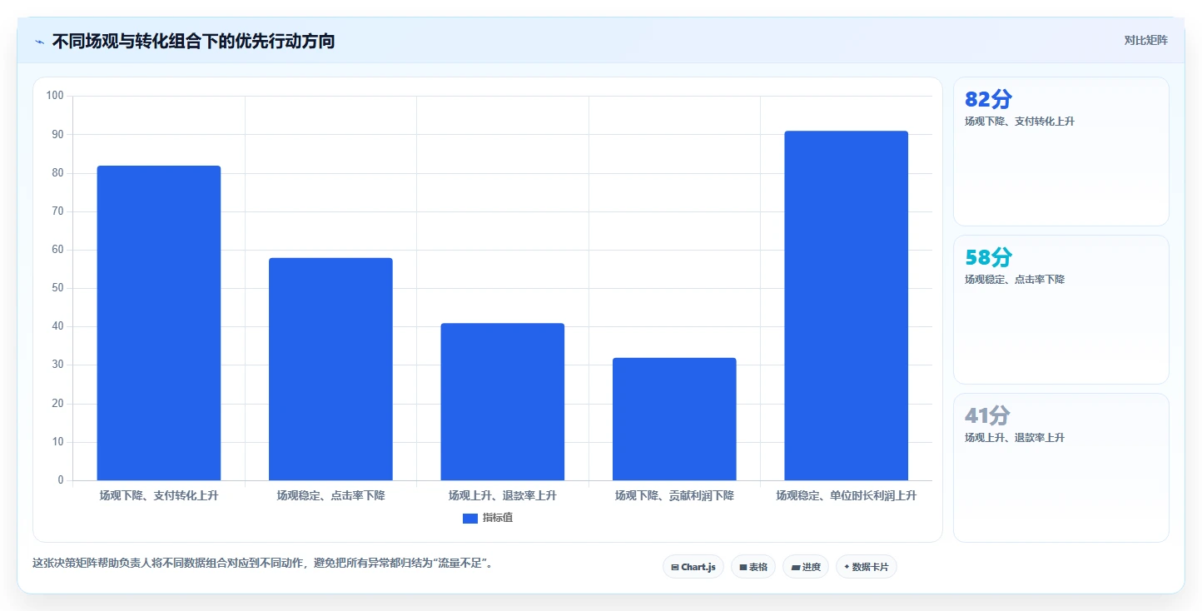Open the 58分 data card
Image resolution: width=1202 pixels, height=611 pixels.
pyautogui.click(x=1061, y=310)
